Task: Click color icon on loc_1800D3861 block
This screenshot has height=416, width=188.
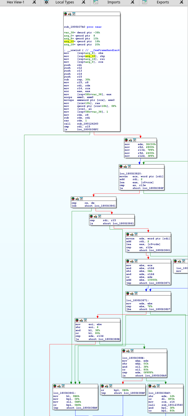Action: click(55, 386)
